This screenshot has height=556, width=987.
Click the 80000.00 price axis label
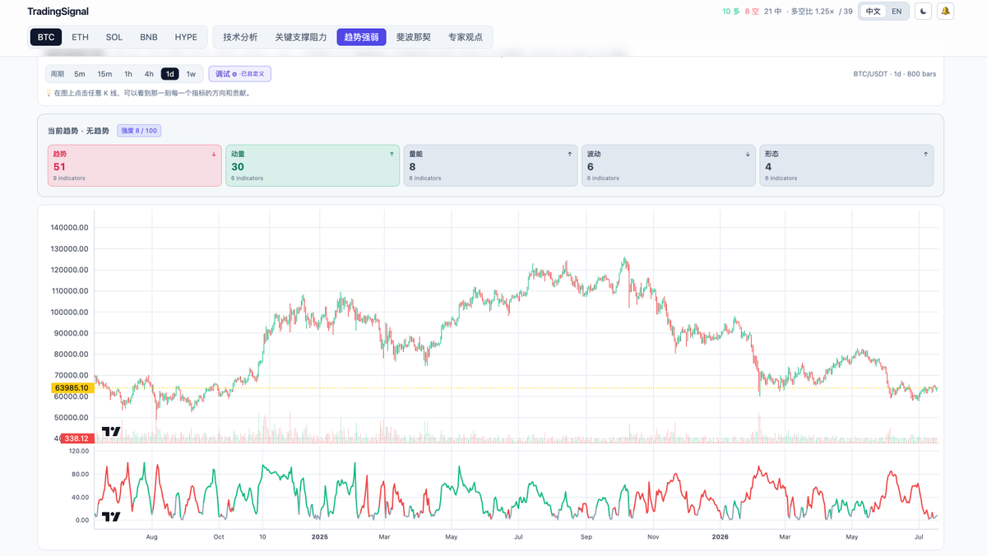(72, 354)
